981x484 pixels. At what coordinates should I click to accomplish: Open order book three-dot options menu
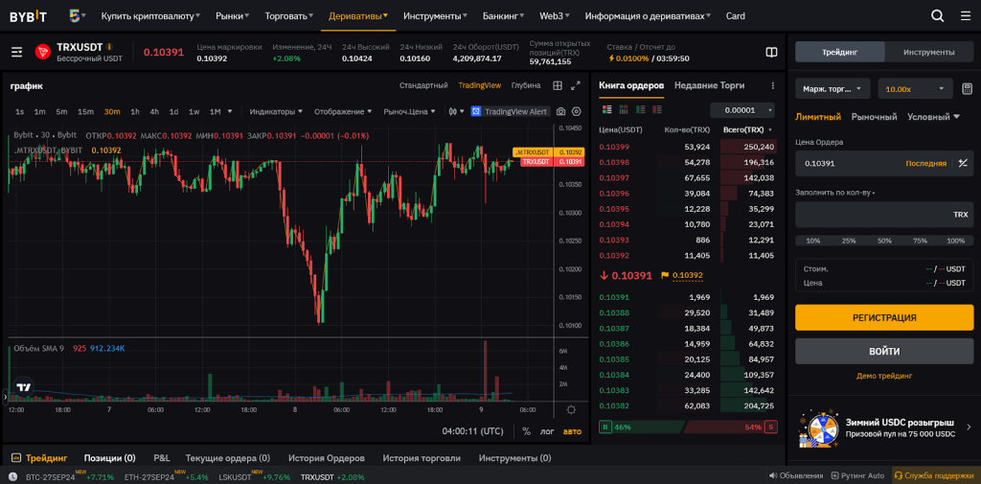pyautogui.click(x=774, y=85)
